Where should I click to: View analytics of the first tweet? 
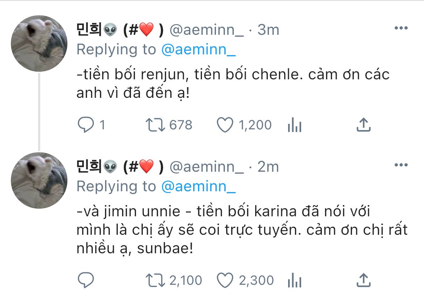click(295, 125)
